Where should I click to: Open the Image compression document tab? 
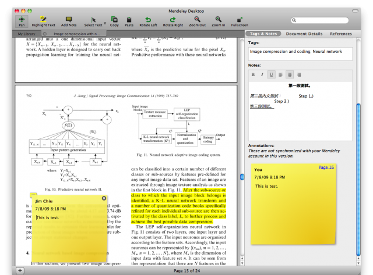(76, 34)
